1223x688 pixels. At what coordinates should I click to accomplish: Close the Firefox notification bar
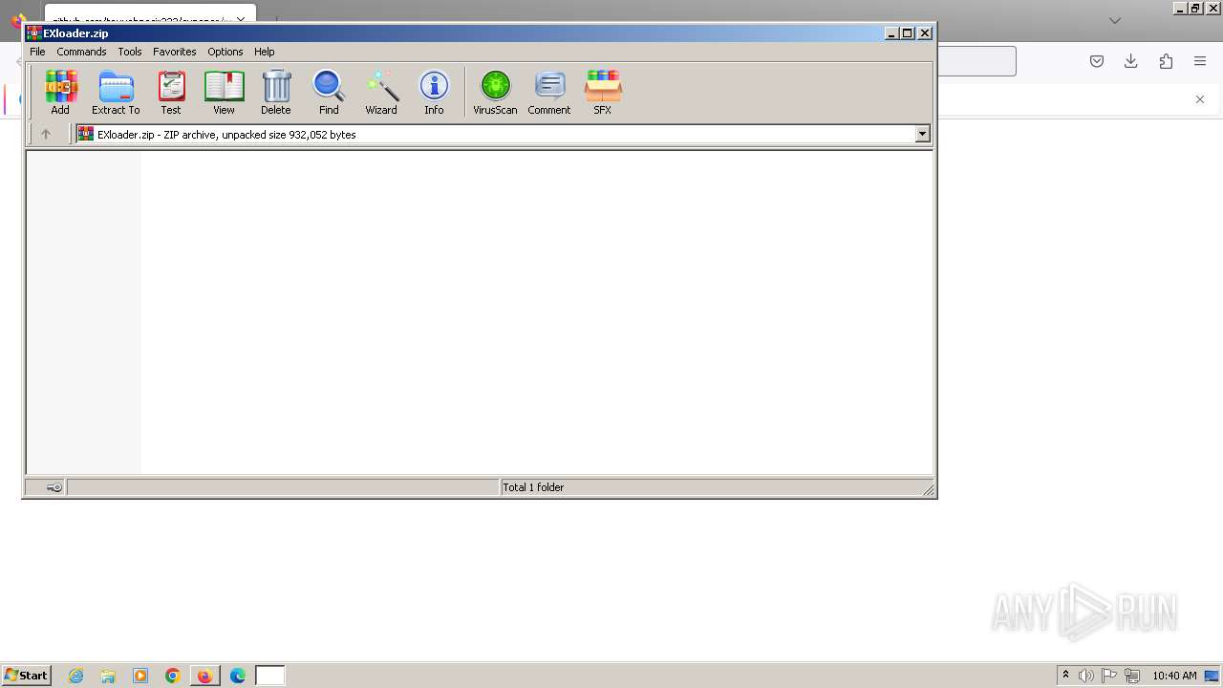(x=1200, y=99)
